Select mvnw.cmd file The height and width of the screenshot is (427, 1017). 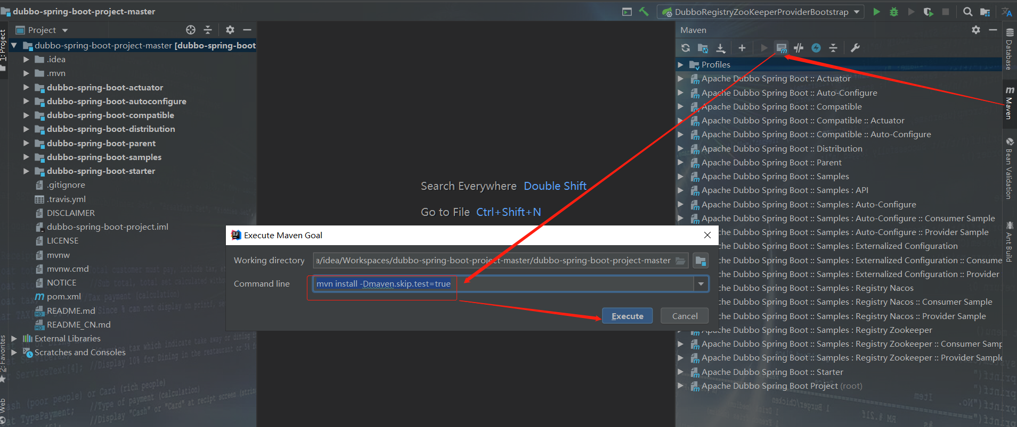point(68,269)
